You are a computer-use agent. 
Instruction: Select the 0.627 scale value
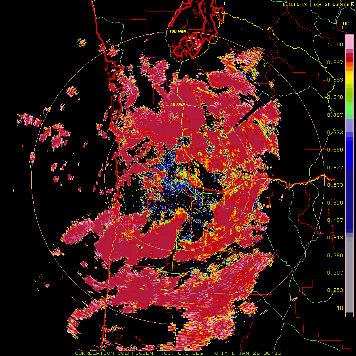point(335,168)
